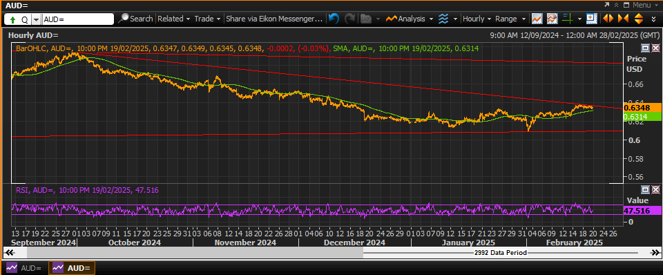Click the AUD= symbol input field
Viewport: 663px width, 275px height.
pos(78,19)
